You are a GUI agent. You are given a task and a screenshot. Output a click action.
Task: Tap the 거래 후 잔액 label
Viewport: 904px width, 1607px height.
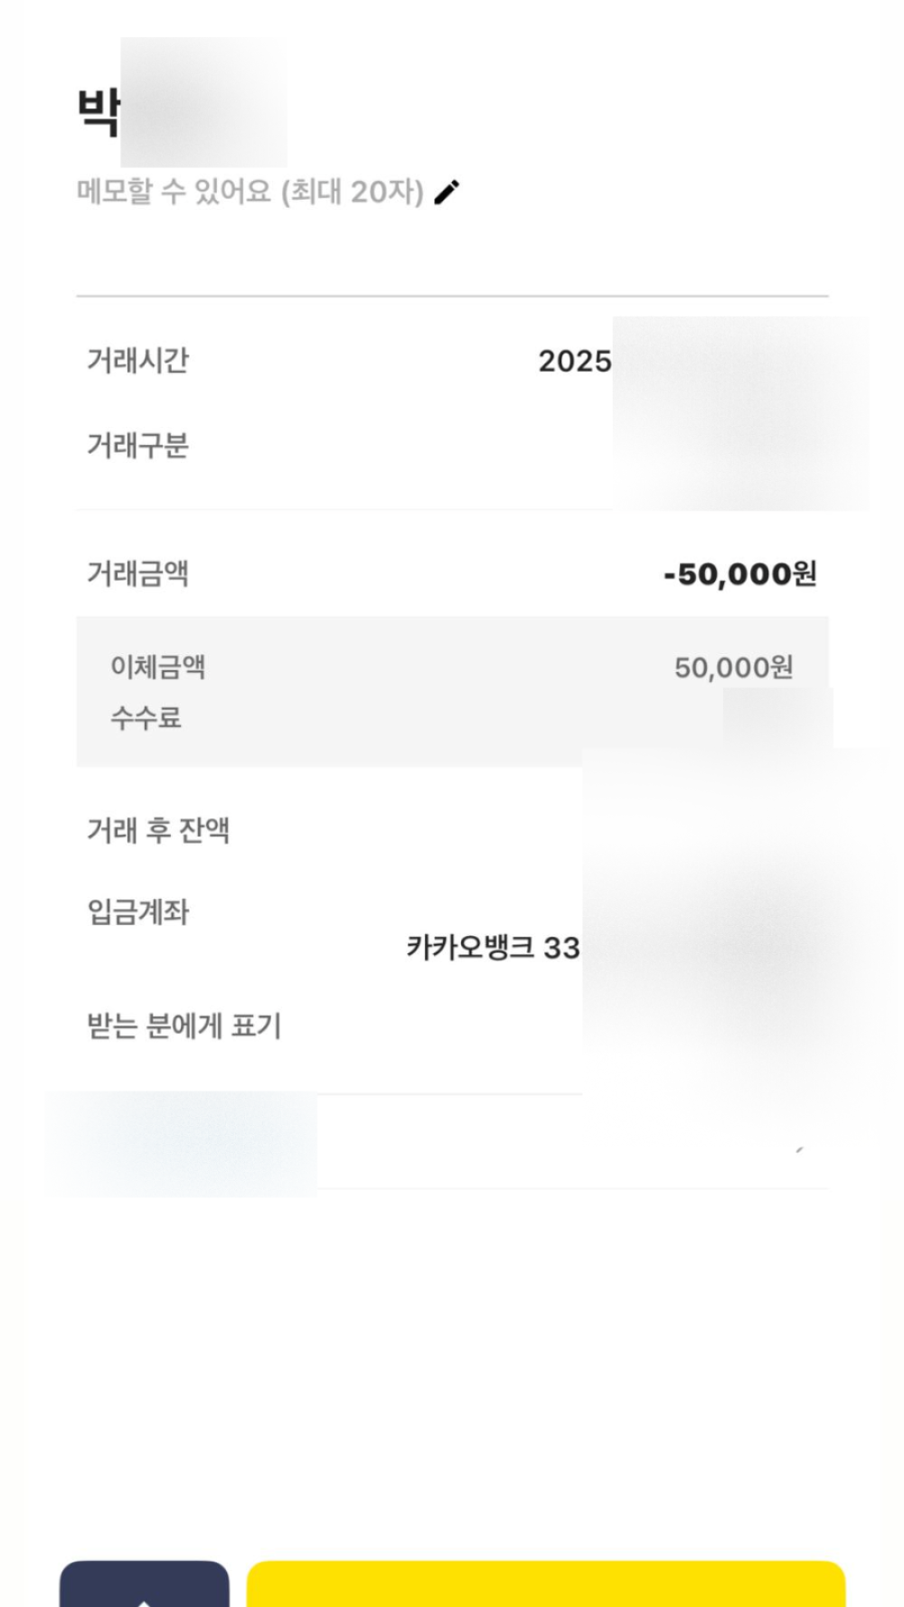point(158,830)
